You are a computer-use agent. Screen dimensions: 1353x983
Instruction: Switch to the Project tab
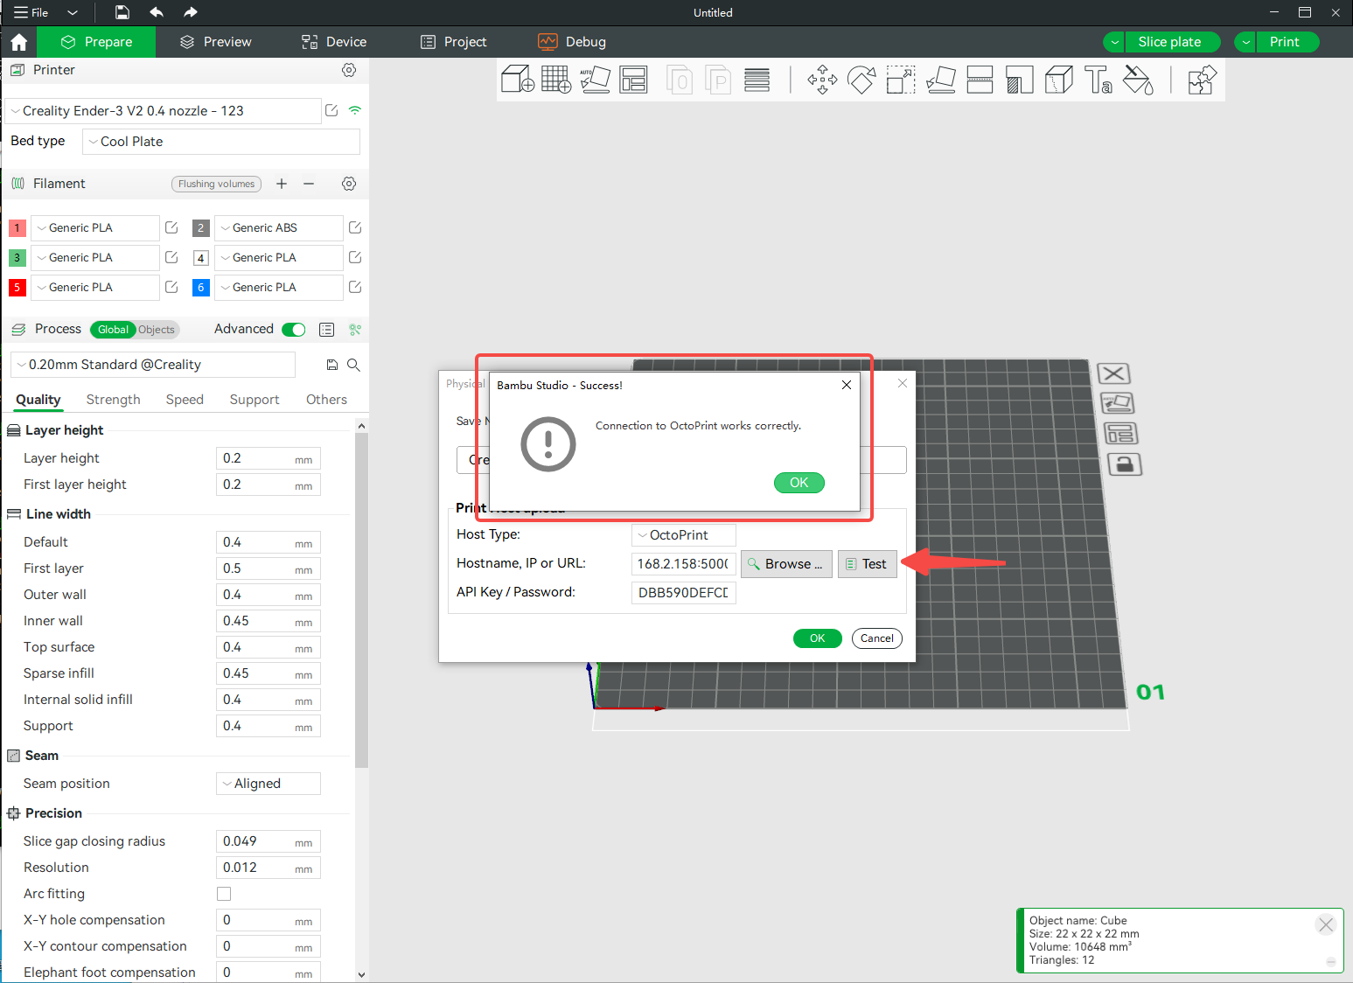pos(453,42)
